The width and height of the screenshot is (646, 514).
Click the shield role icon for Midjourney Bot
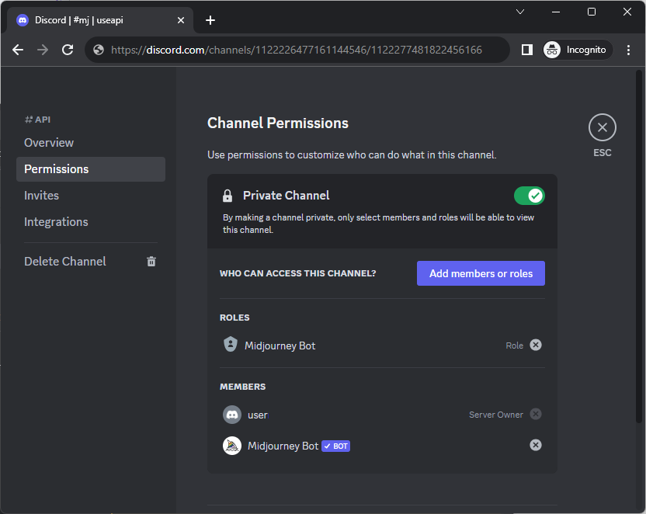[231, 345]
